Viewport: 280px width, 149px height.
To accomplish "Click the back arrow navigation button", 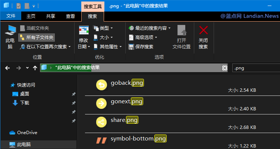I will tap(7, 68).
